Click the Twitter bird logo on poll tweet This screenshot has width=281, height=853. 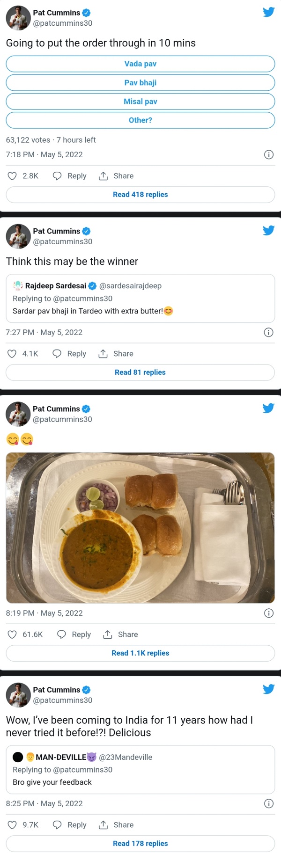268,12
